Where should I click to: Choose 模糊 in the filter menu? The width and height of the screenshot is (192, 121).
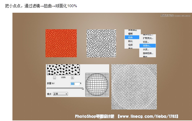pos(130,33)
